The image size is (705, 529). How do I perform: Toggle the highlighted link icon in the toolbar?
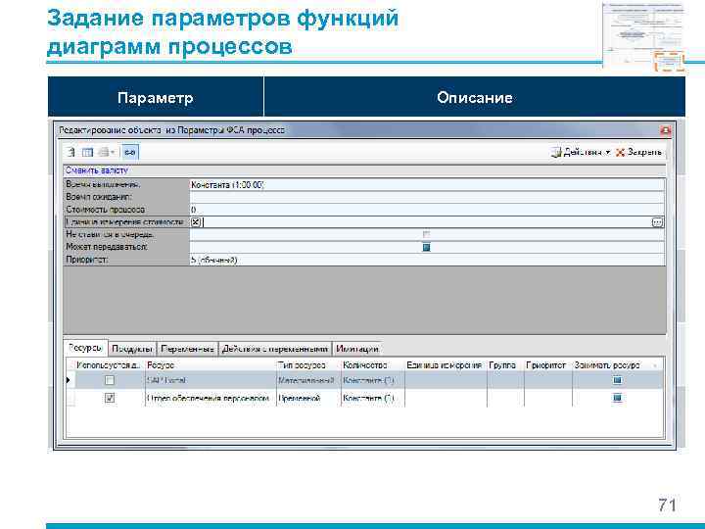pos(130,152)
